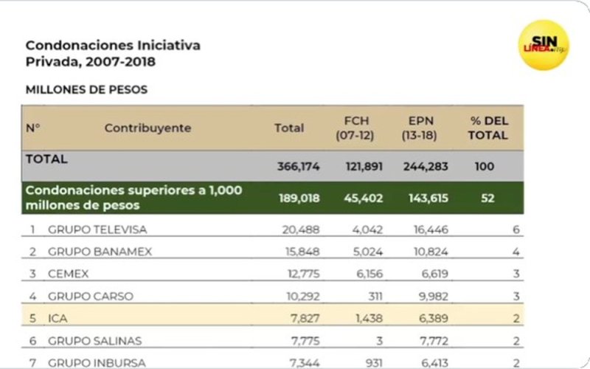Click the CEMEX contributor name
Image resolution: width=590 pixels, height=369 pixels.
tap(69, 274)
